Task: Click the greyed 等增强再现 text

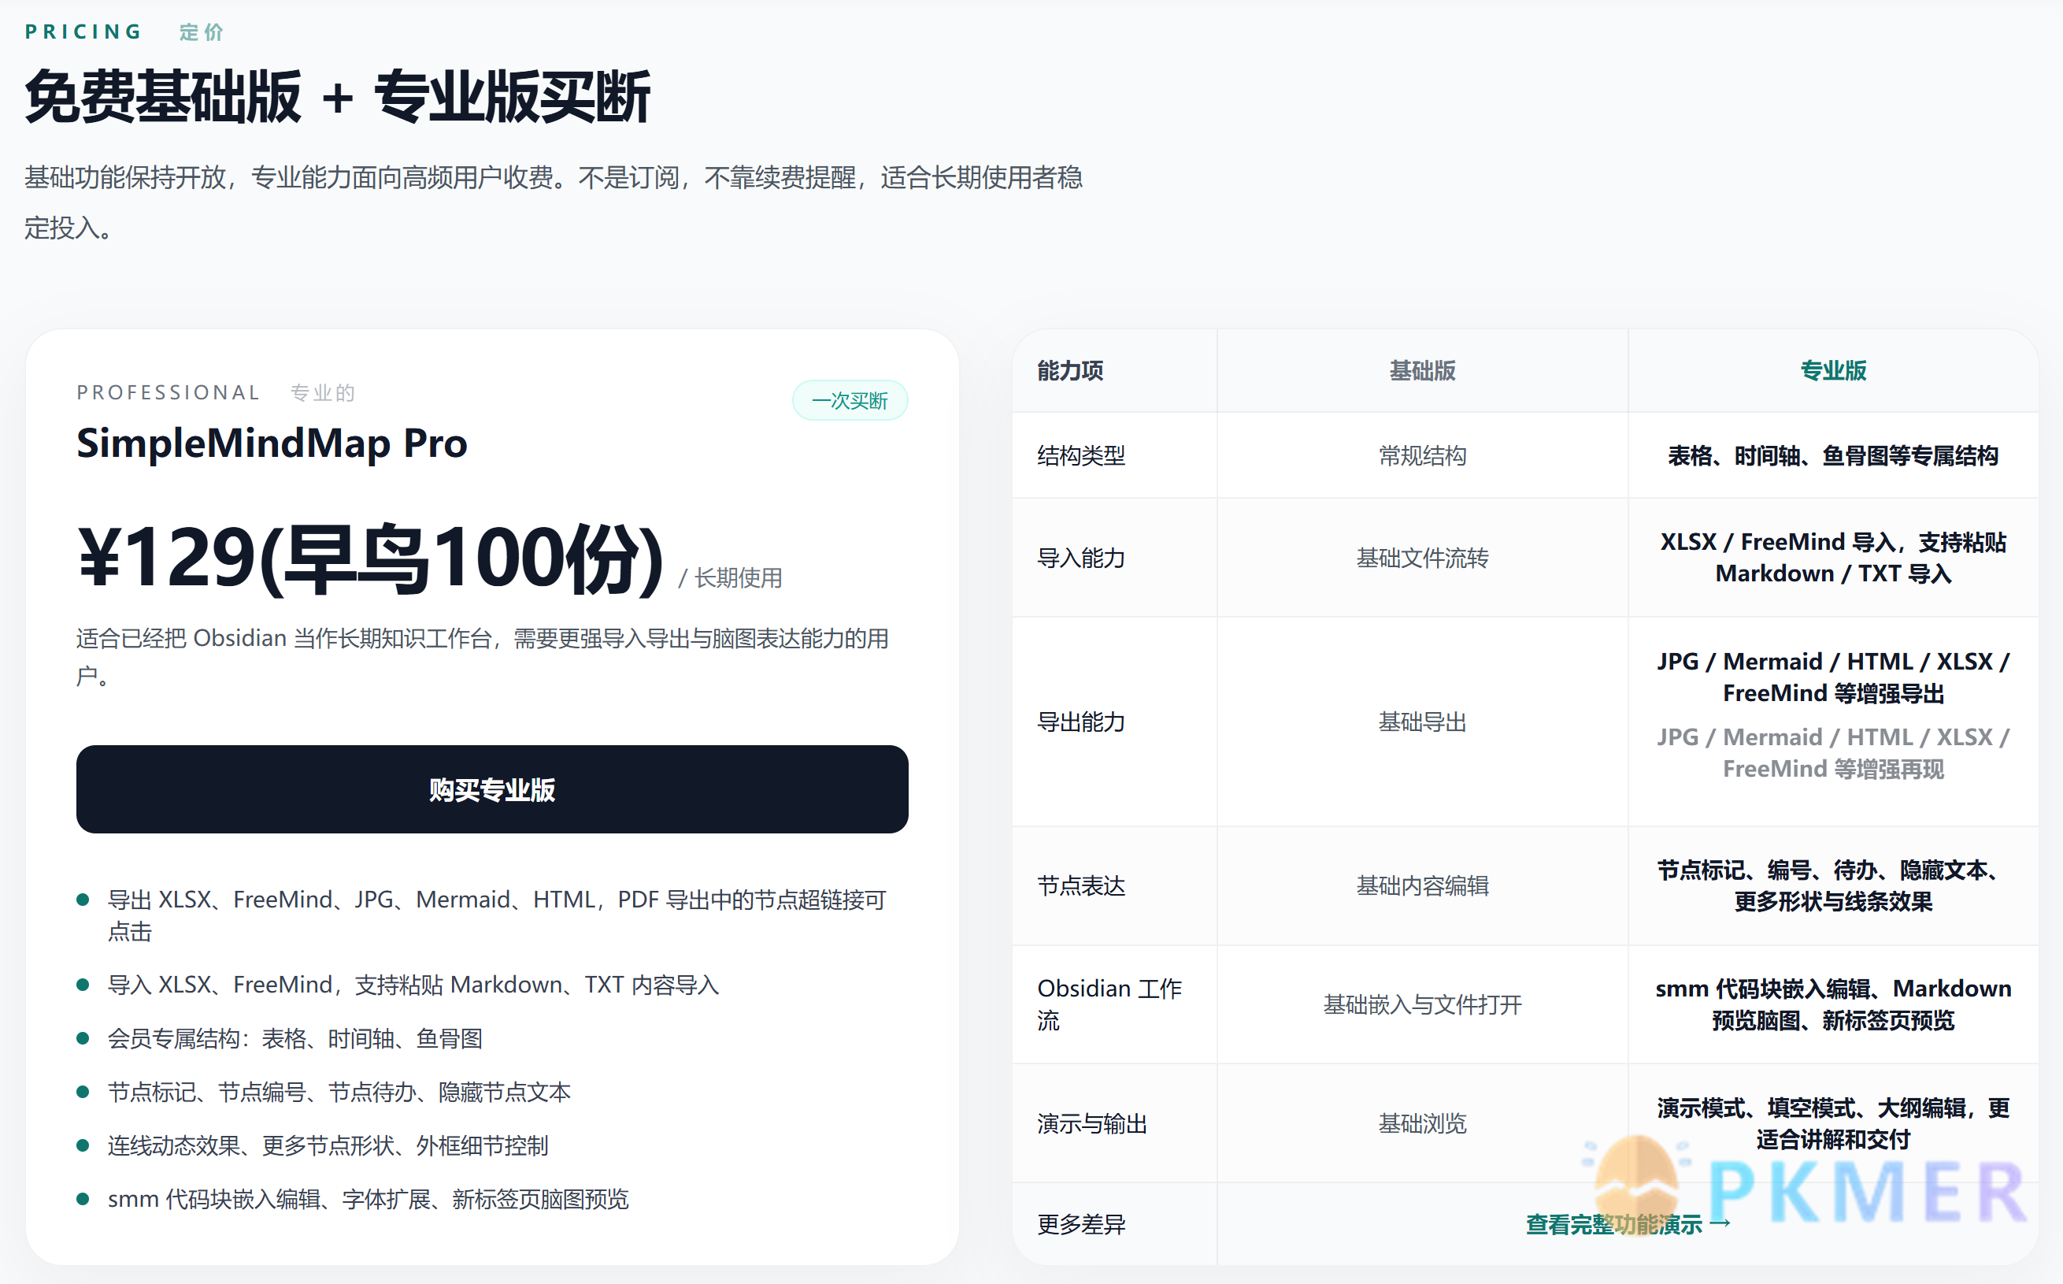Action: pos(1888,769)
